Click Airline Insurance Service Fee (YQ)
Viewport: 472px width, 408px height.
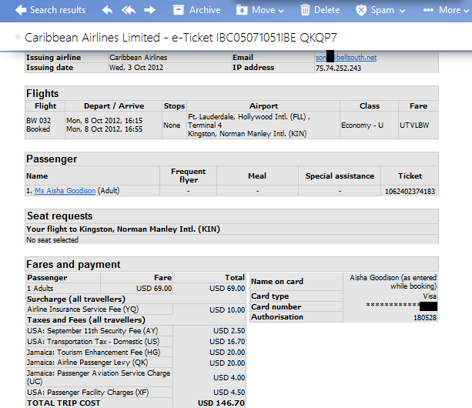click(x=83, y=309)
